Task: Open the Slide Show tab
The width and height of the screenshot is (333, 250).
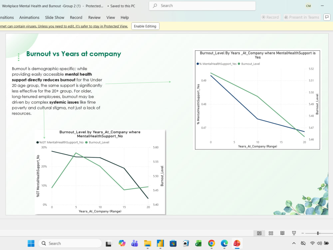Action: (55, 17)
